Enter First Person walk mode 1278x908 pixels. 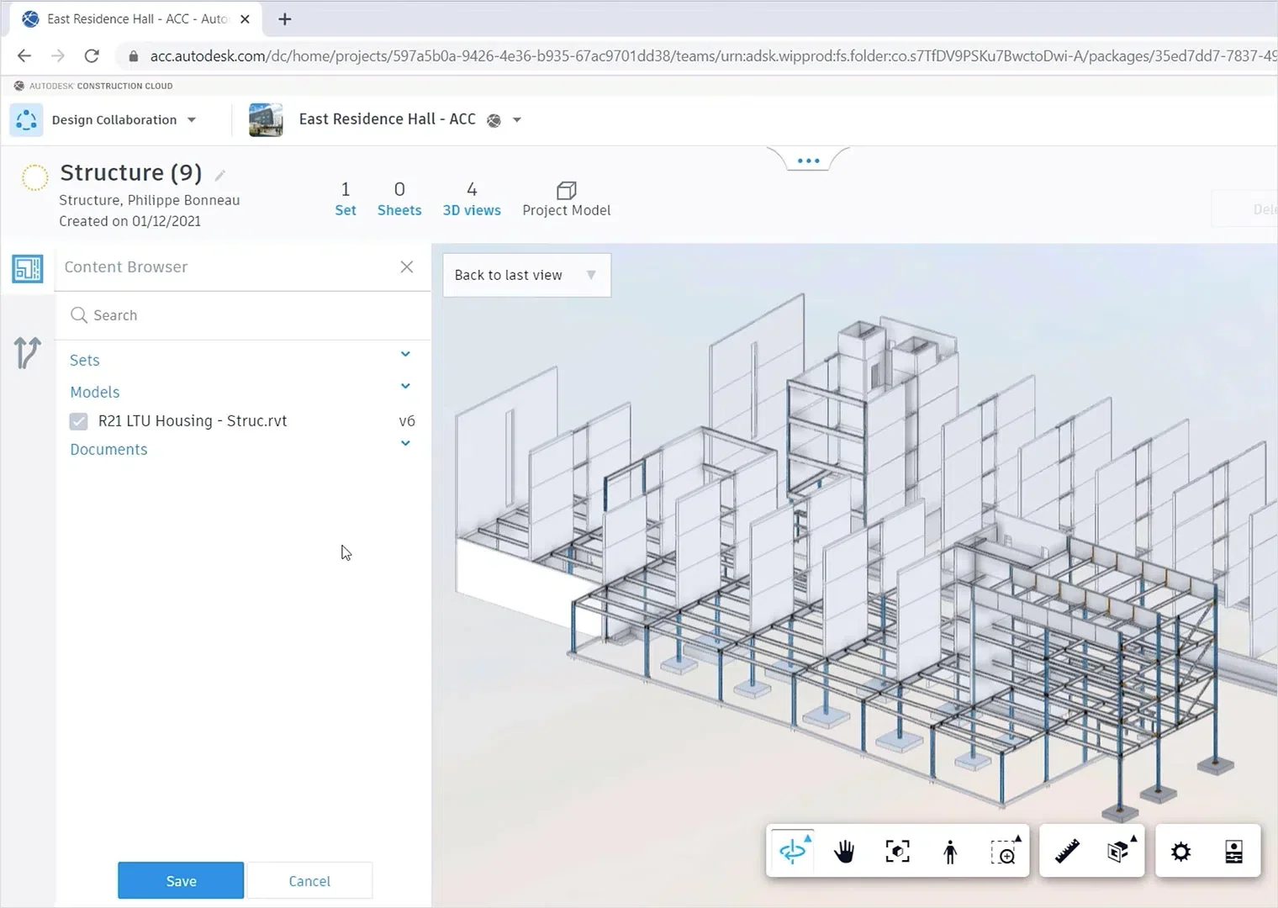point(950,851)
